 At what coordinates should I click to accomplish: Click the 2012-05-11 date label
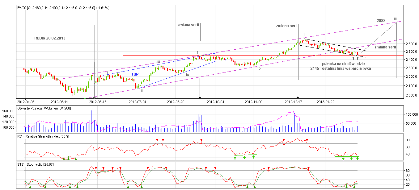[x=59, y=101]
